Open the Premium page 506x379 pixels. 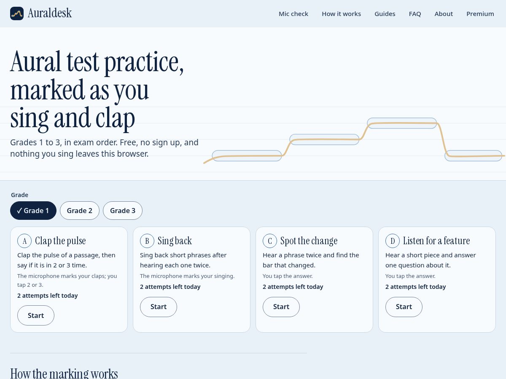pyautogui.click(x=480, y=14)
